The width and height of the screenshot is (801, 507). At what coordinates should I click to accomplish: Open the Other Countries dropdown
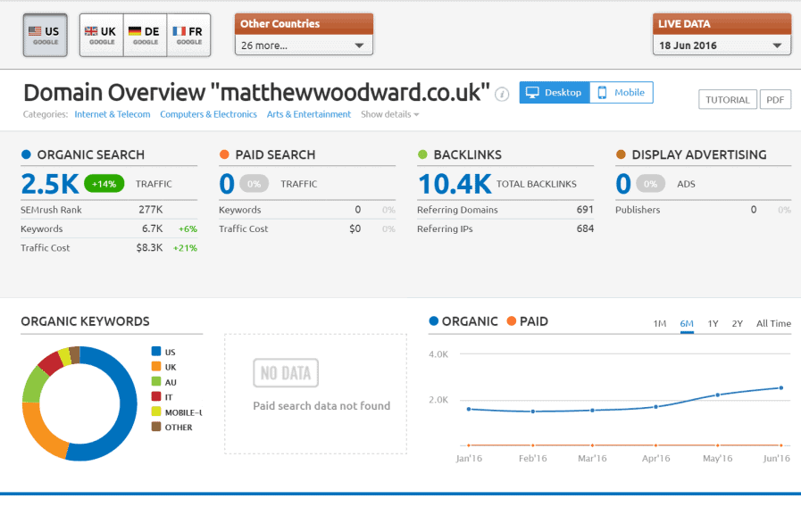tap(304, 45)
